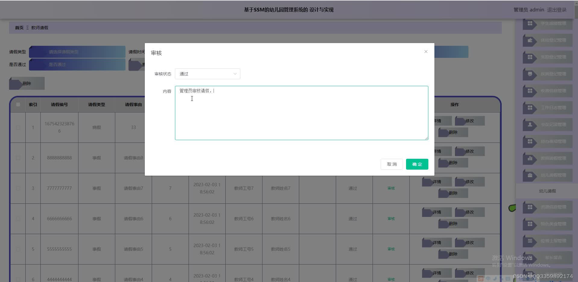This screenshot has height=282, width=578.
Task: Click the 待办事项管理 sidebar icon
Action: tap(530, 141)
